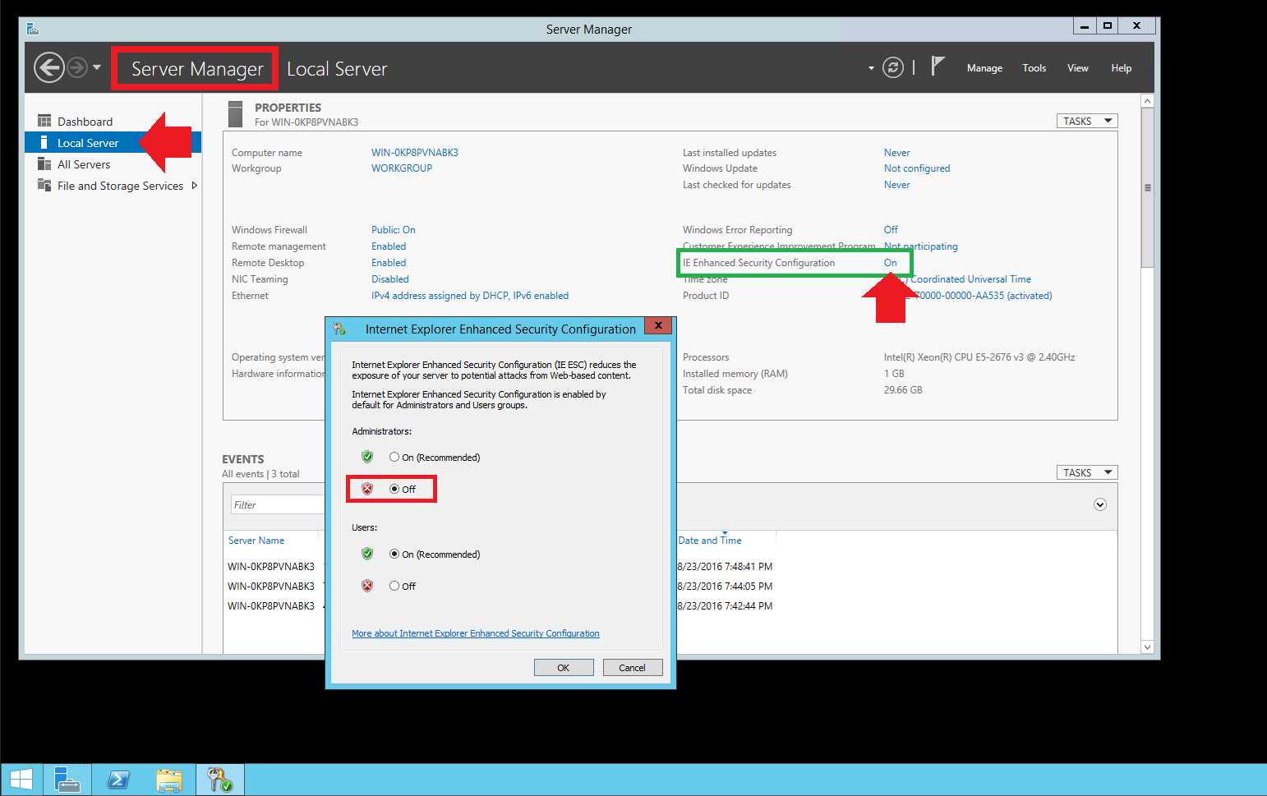Click NIC Teaming Disabled link
1267x796 pixels.
390,279
